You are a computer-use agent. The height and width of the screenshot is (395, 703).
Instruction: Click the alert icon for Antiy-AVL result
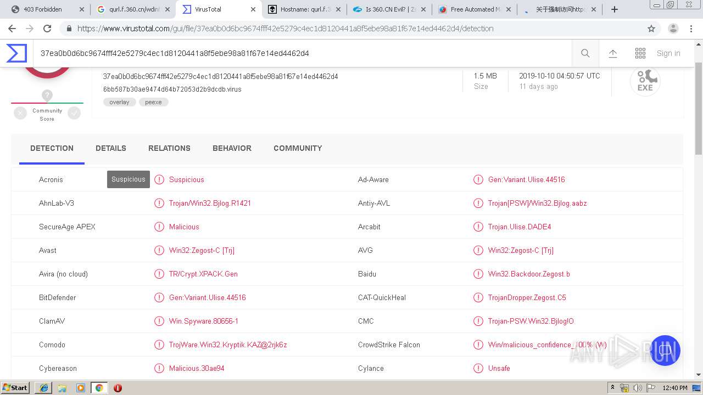pyautogui.click(x=478, y=203)
